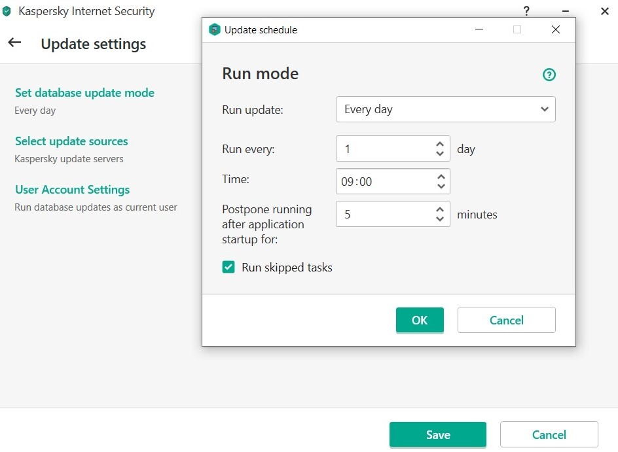The height and width of the screenshot is (452, 618).
Task: Click the Kaspersky update servers text
Action: coord(69,159)
